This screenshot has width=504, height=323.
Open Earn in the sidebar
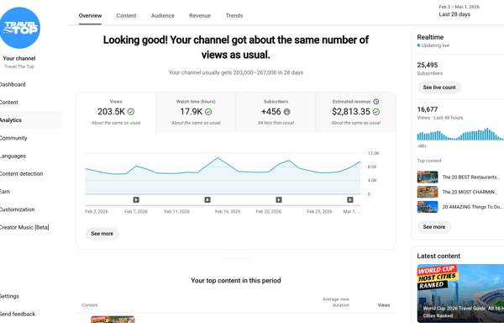(x=5, y=192)
